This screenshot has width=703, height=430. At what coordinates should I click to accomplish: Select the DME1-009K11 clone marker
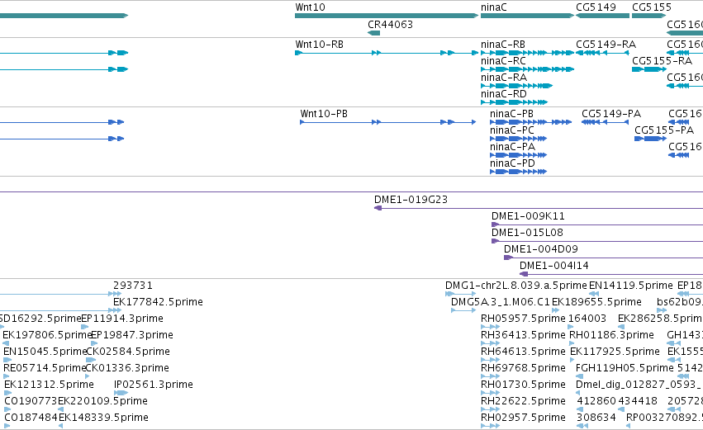point(496,224)
